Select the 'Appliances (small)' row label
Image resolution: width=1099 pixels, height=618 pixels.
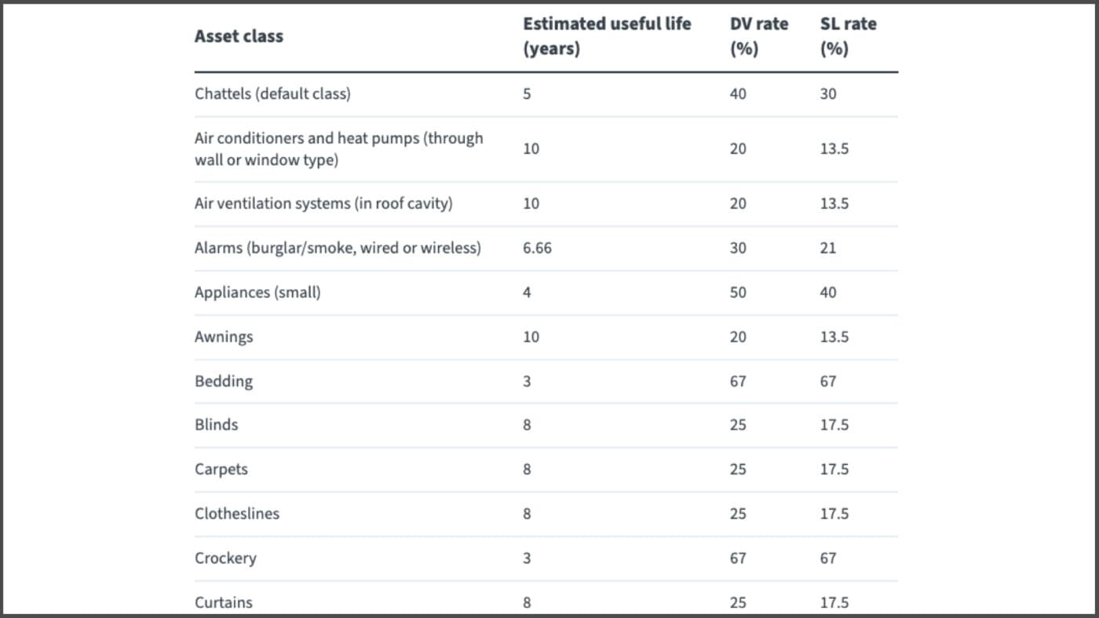(x=257, y=293)
